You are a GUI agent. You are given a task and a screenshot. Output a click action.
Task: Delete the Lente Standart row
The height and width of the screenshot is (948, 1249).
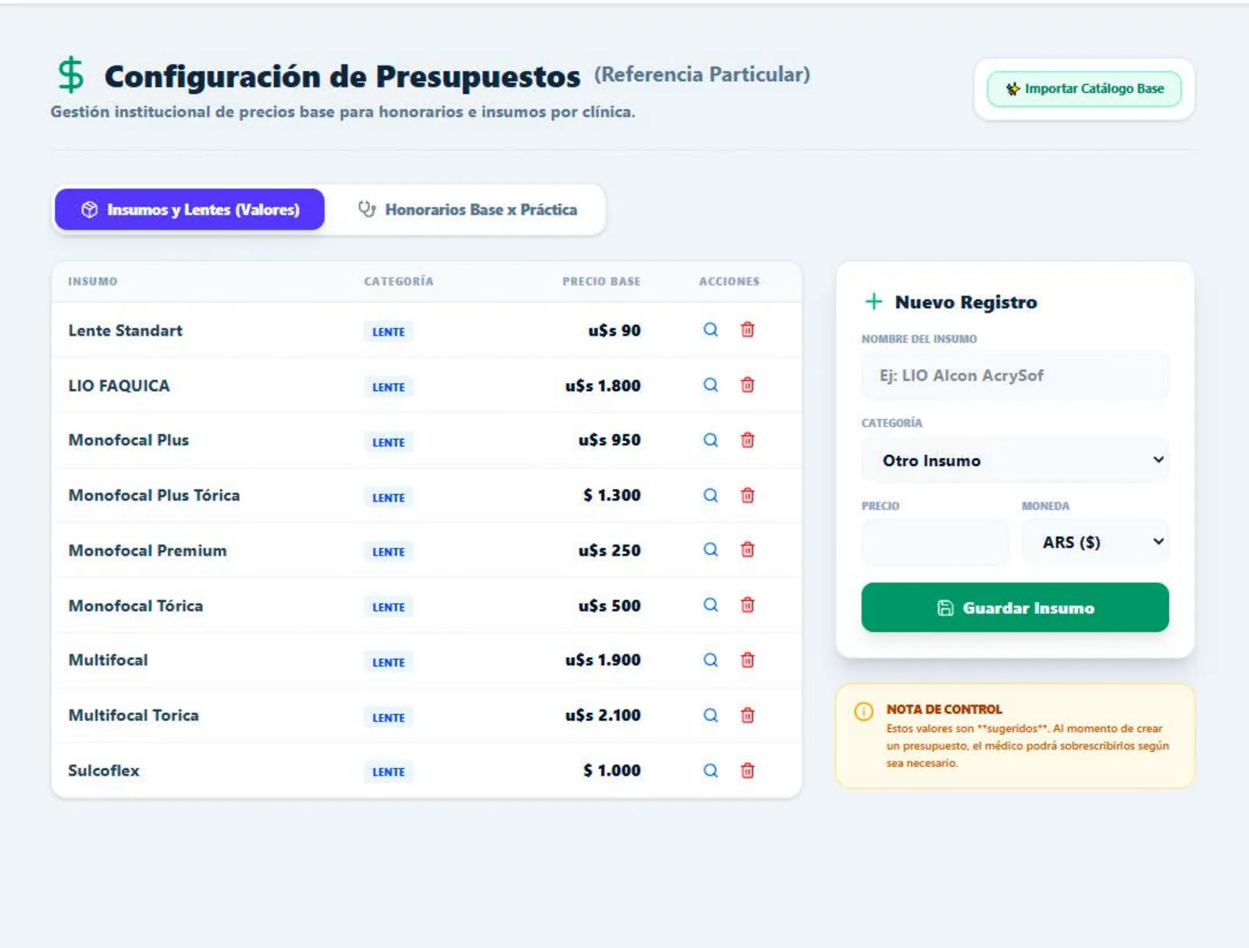pos(747,330)
